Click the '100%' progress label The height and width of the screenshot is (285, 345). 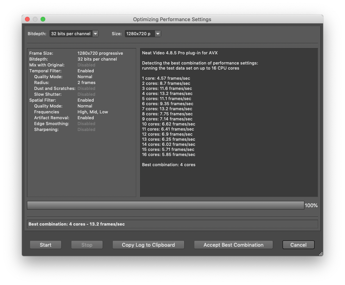tap(311, 205)
